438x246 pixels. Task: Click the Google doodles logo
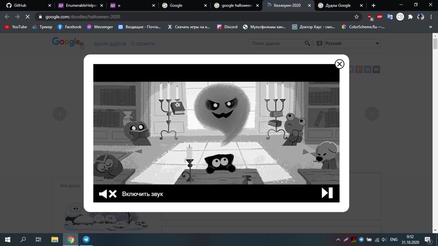pyautogui.click(x=68, y=43)
